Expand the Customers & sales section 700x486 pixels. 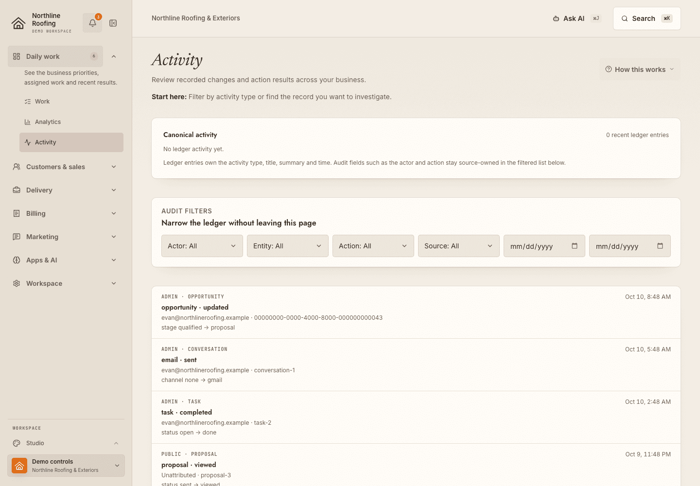point(65,167)
